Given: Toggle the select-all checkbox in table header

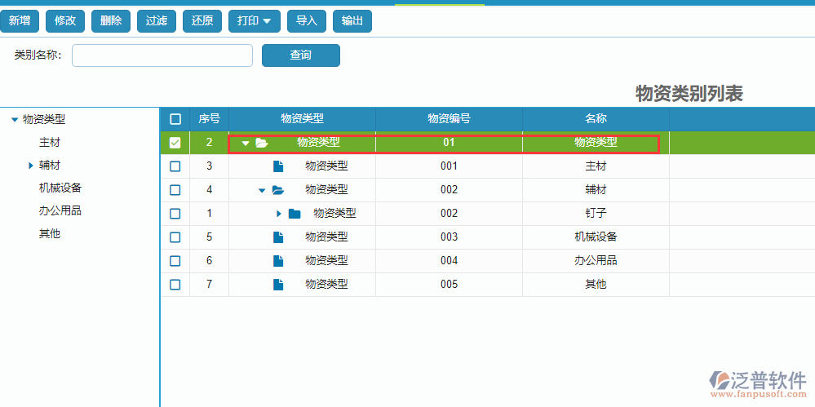Looking at the screenshot, I should click(175, 119).
